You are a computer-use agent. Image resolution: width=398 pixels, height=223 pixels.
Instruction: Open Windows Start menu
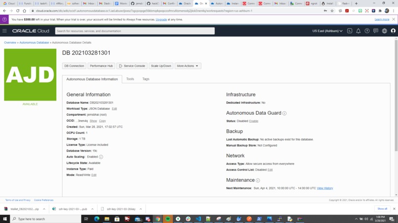pyautogui.click(x=5, y=219)
